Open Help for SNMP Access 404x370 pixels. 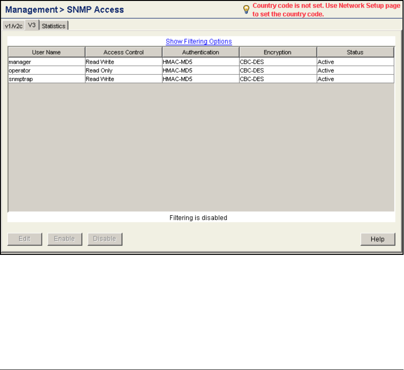(x=378, y=239)
